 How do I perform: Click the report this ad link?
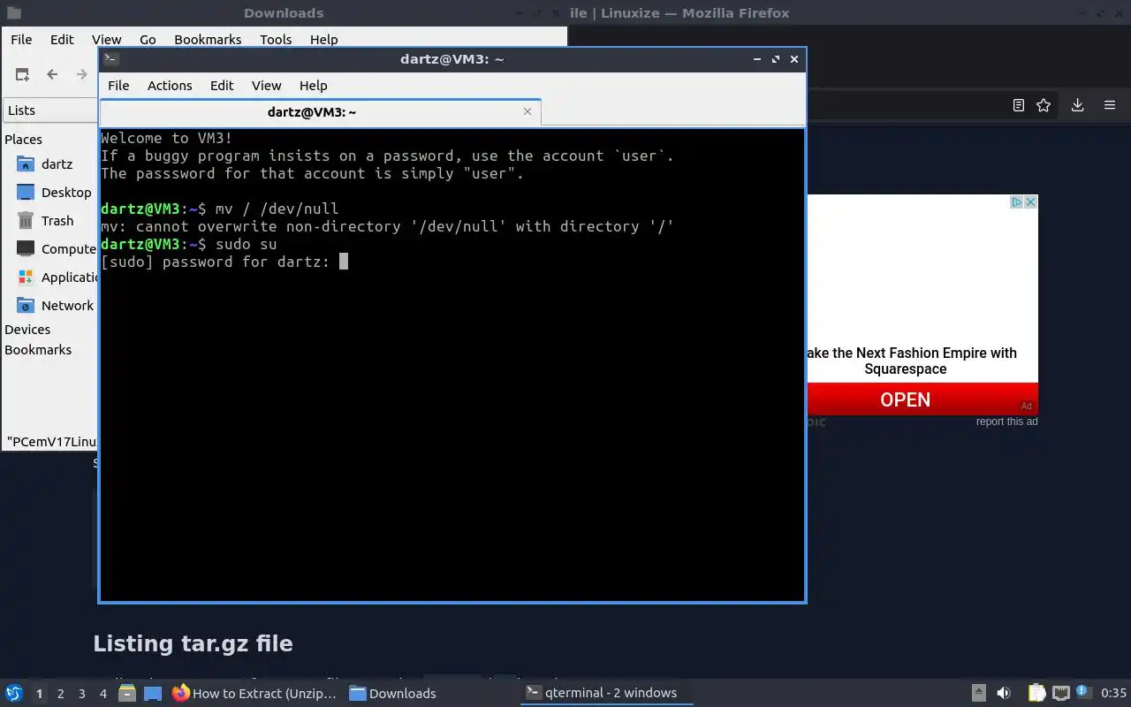coord(1006,422)
